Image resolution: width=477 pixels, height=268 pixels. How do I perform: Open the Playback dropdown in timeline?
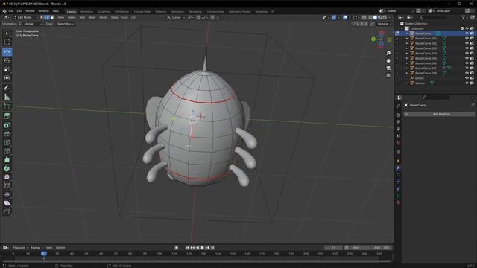[20, 248]
